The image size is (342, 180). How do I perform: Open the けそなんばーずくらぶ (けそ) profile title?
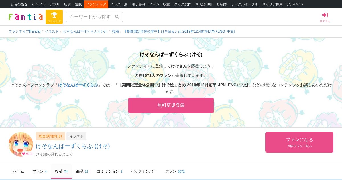73,146
